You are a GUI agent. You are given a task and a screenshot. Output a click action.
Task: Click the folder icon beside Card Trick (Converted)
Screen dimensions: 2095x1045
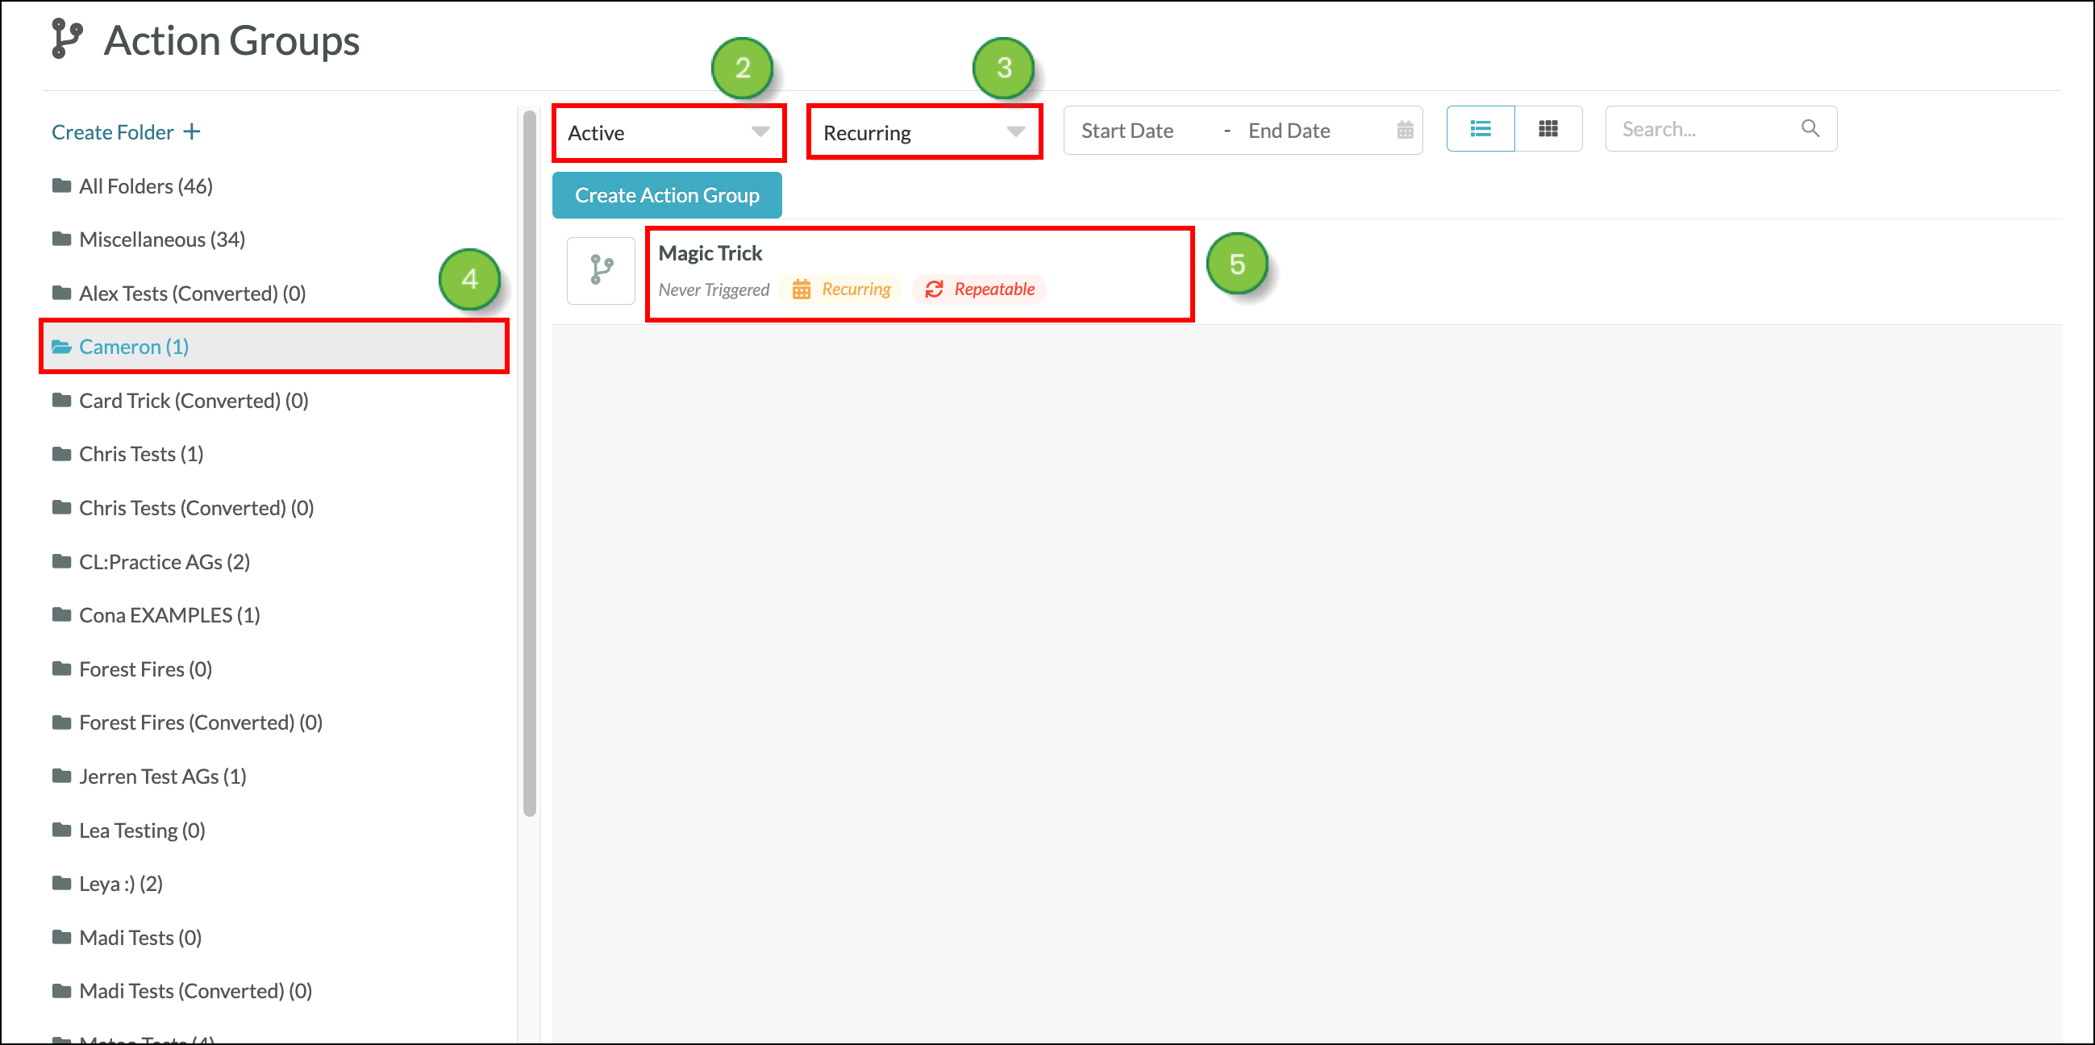coord(61,399)
